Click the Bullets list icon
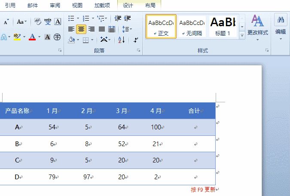 click(x=71, y=18)
